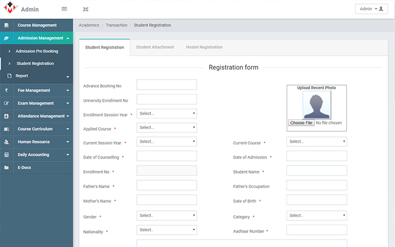
Task: Click the Choose File button
Action: click(302, 123)
